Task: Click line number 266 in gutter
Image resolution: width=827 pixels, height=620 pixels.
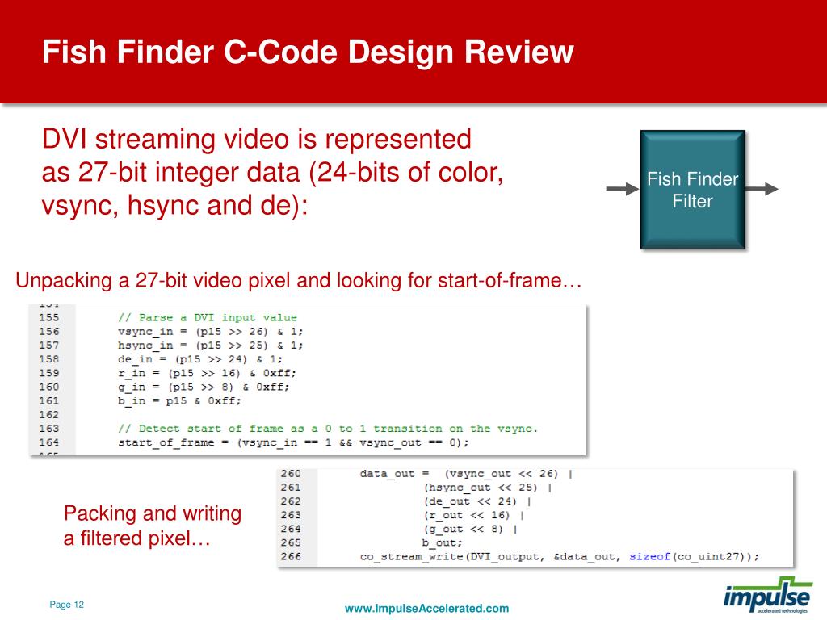Action: pyautogui.click(x=291, y=557)
